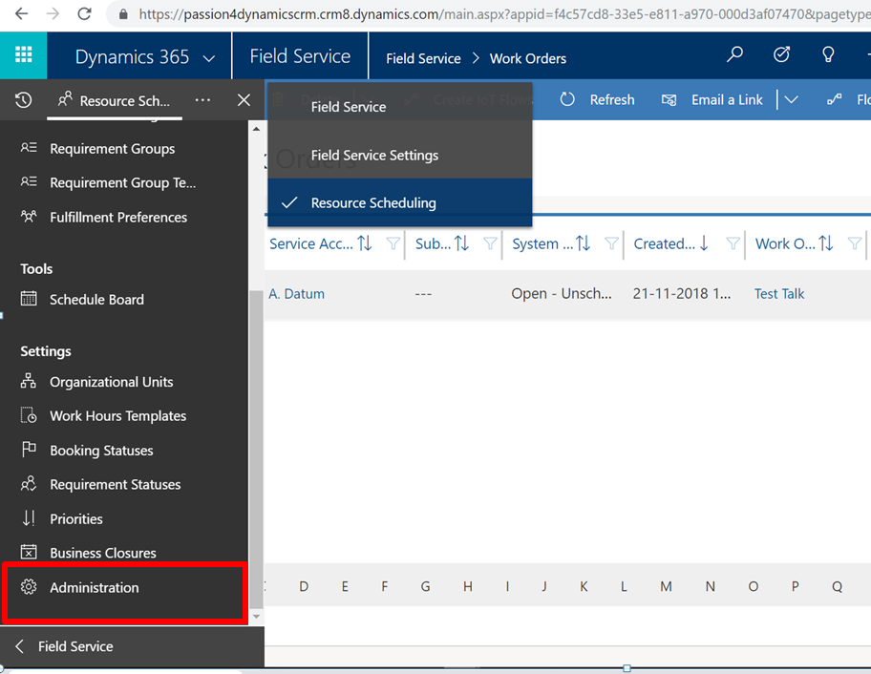Open the Test Talk work order link
The width and height of the screenshot is (871, 674).
[x=779, y=294]
